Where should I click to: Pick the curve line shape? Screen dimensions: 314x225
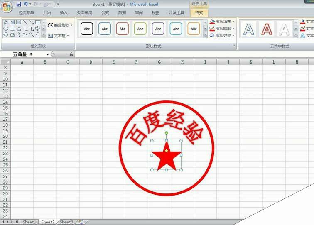31,35
